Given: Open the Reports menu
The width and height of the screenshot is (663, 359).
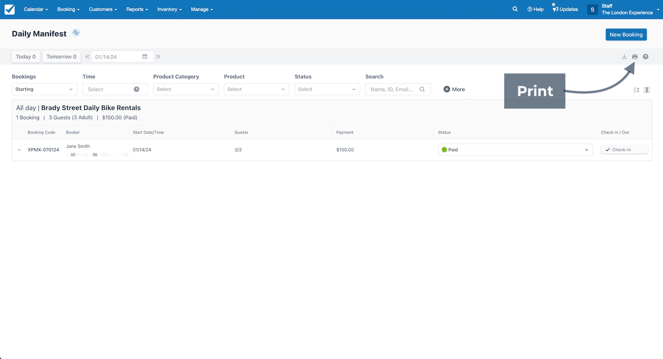Looking at the screenshot, I should 137,9.
